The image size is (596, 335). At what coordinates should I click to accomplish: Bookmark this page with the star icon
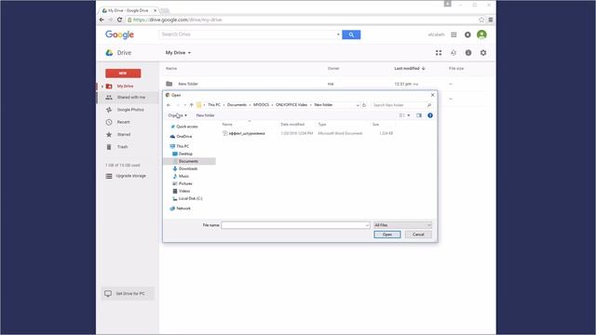tap(481, 20)
